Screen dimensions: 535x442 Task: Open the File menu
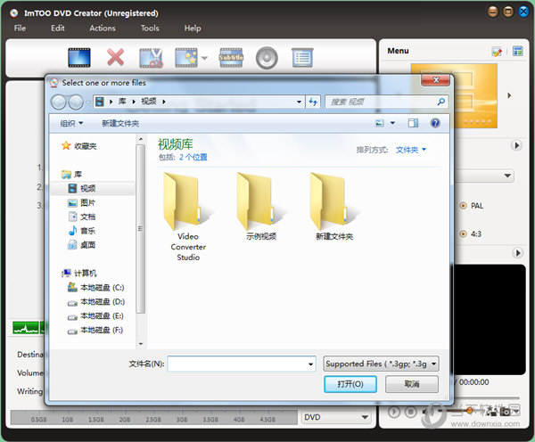coord(20,28)
